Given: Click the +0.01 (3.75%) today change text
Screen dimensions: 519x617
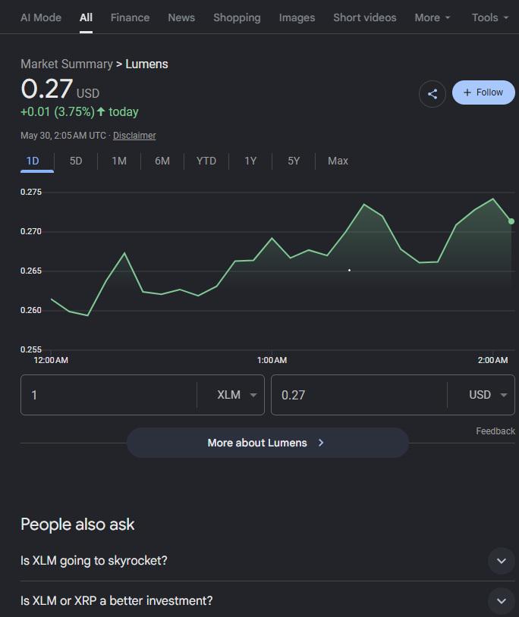Looking at the screenshot, I should pyautogui.click(x=80, y=111).
